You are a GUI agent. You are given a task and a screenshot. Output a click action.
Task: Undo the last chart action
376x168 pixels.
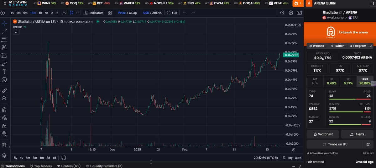185,13
